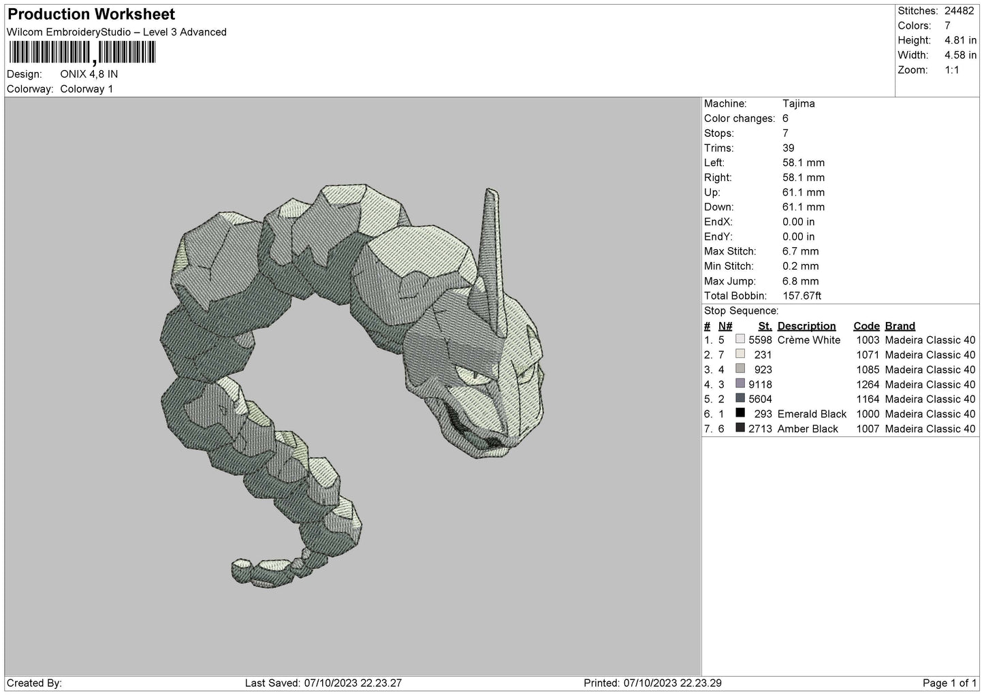Click the Total Bobbin value '157.67ft'

(802, 296)
